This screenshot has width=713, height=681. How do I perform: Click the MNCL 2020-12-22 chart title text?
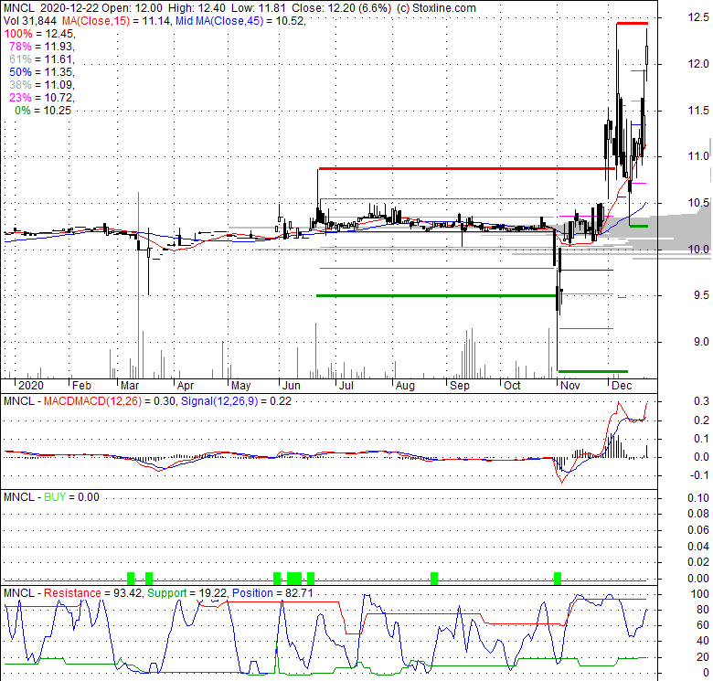51,7
